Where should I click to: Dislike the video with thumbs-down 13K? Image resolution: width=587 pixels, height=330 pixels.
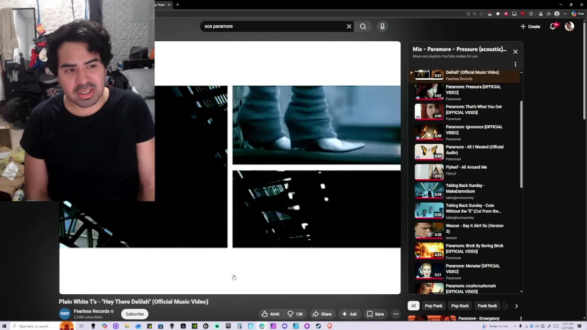[x=295, y=314]
